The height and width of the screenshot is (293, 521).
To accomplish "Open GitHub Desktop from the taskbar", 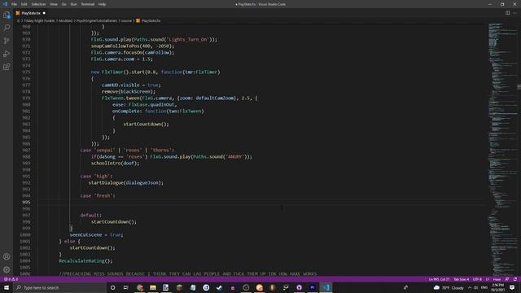I will [299, 287].
